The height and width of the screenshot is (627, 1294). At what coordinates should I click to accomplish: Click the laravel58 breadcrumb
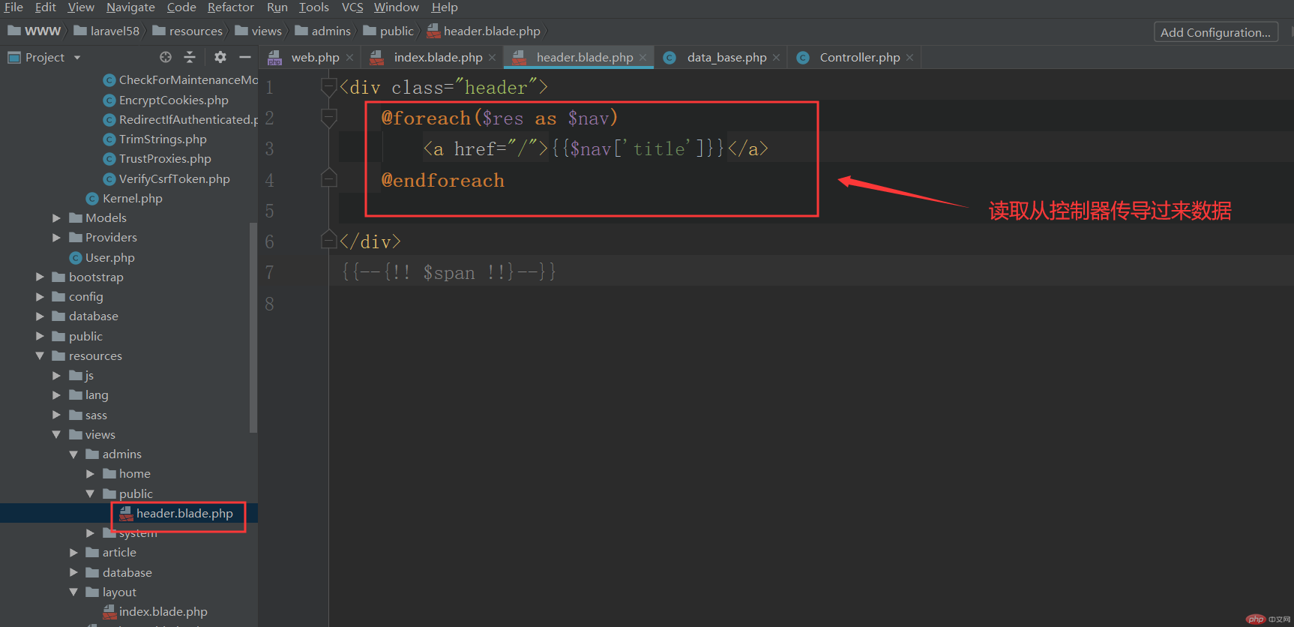click(x=106, y=31)
